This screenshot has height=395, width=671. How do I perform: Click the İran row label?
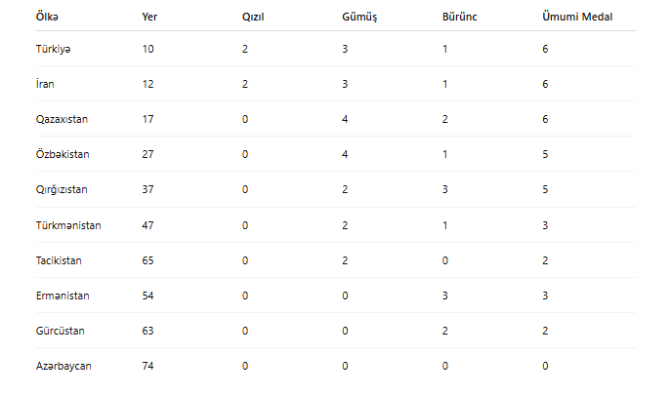(45, 84)
